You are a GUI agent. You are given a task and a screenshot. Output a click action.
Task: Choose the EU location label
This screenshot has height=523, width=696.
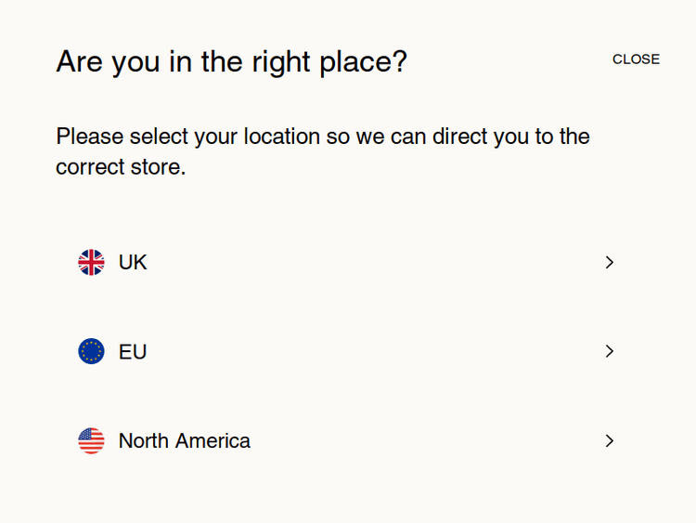[133, 351]
